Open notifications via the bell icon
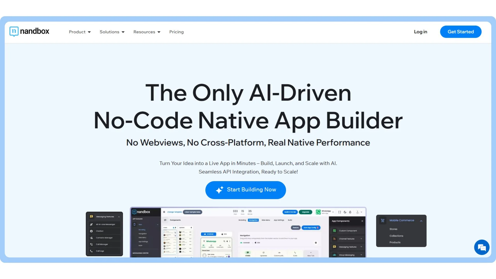The width and height of the screenshot is (496, 279). pyautogui.click(x=350, y=212)
